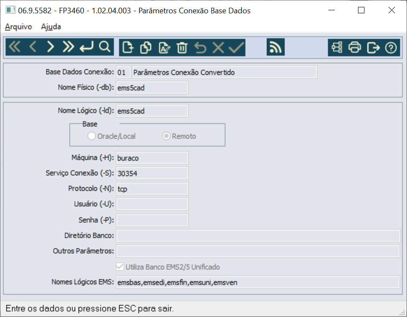Image resolution: width=407 pixels, height=317 pixels.
Task: Click the Usuário (-U) field
Action: pos(152,204)
